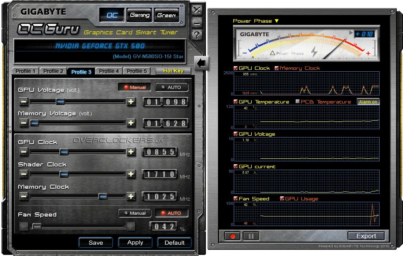Click the disabled Fan Speed plus button
Image resolution: width=403 pixels, height=256 pixels.
click(x=130, y=226)
